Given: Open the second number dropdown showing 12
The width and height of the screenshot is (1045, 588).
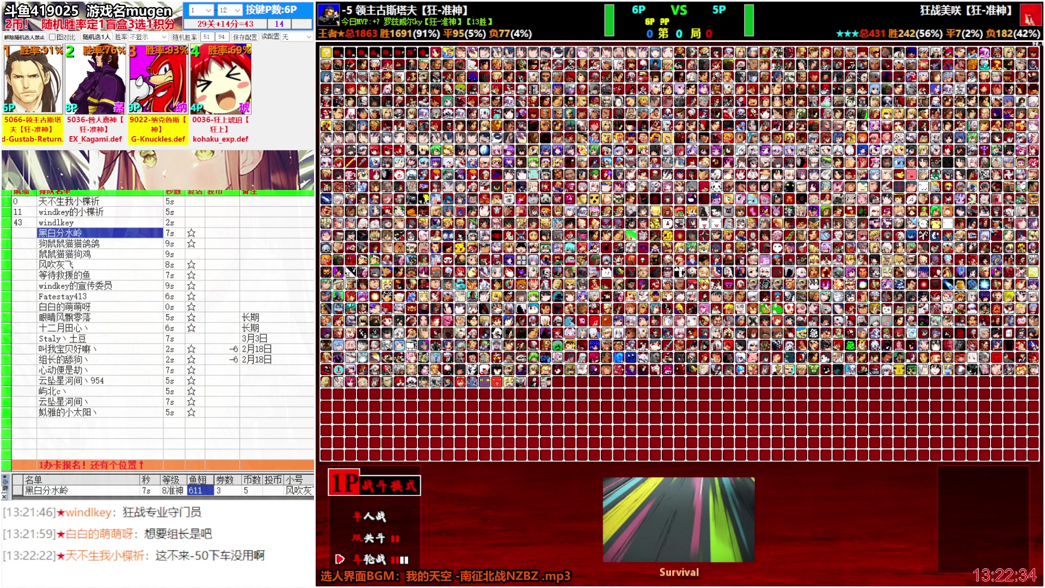Looking at the screenshot, I should [x=229, y=10].
